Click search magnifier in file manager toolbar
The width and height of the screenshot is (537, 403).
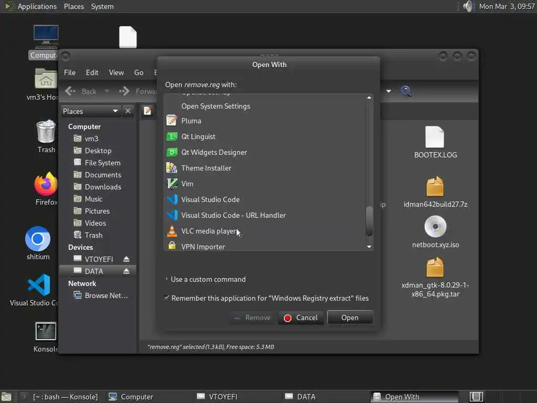[406, 91]
